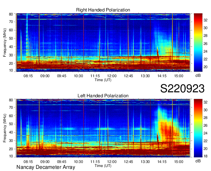Click the 11:15 time tick of left-handed plot

point(95,161)
